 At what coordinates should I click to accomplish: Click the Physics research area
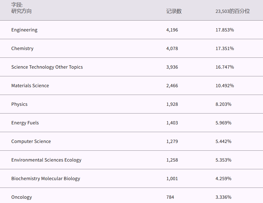[x=19, y=104]
